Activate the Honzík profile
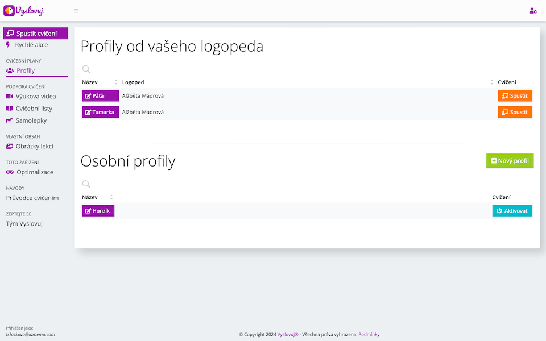Viewport: 546px width, 341px height. pyautogui.click(x=512, y=211)
